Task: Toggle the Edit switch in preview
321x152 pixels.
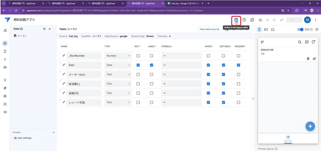Action: point(300,30)
